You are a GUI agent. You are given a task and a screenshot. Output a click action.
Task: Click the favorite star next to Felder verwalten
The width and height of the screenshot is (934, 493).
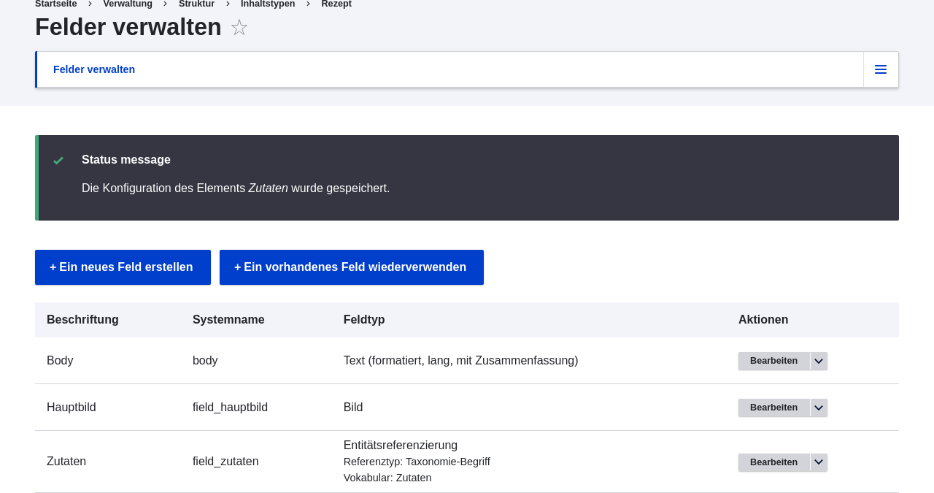pyautogui.click(x=239, y=28)
